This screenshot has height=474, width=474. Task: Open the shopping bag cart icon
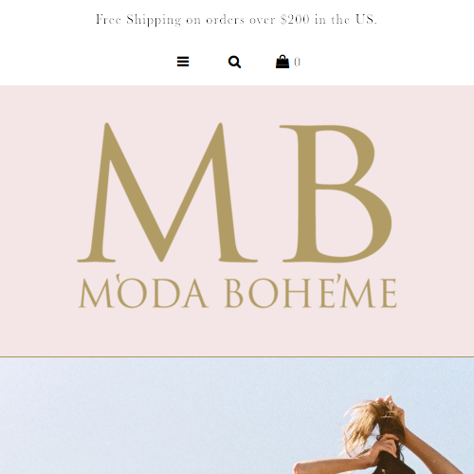click(x=283, y=62)
